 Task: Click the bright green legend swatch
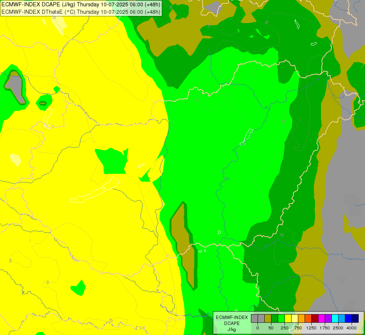click(281, 319)
